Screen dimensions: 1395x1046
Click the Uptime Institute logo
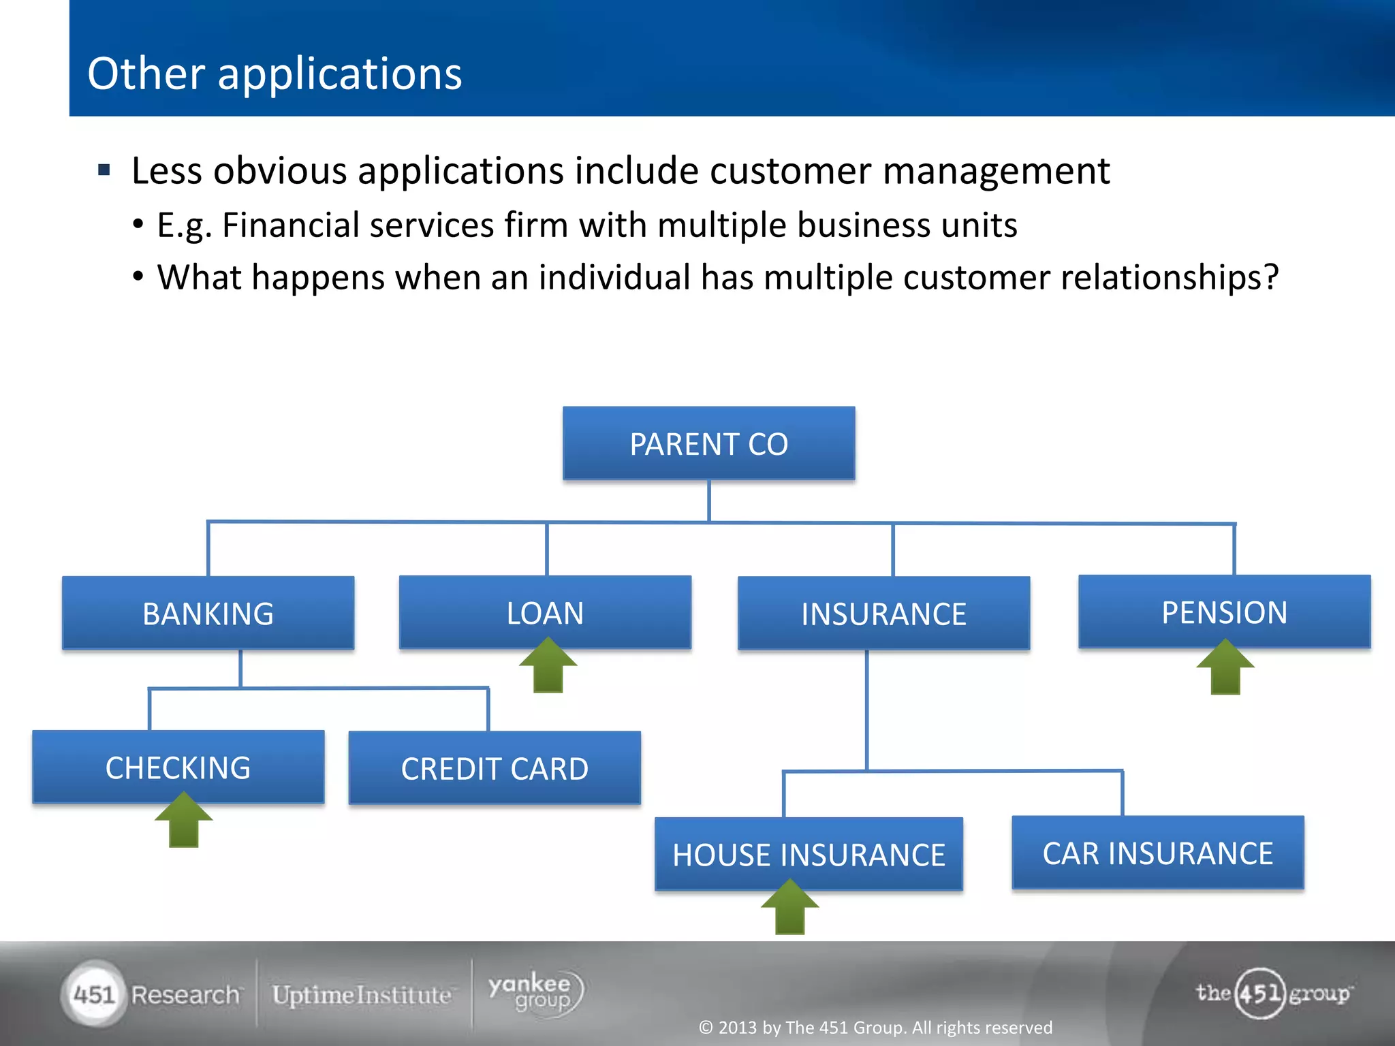coord(362,995)
